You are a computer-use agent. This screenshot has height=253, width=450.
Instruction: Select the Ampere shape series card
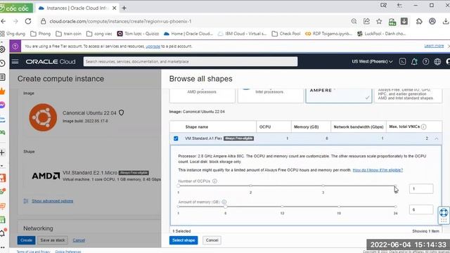click(x=339, y=96)
